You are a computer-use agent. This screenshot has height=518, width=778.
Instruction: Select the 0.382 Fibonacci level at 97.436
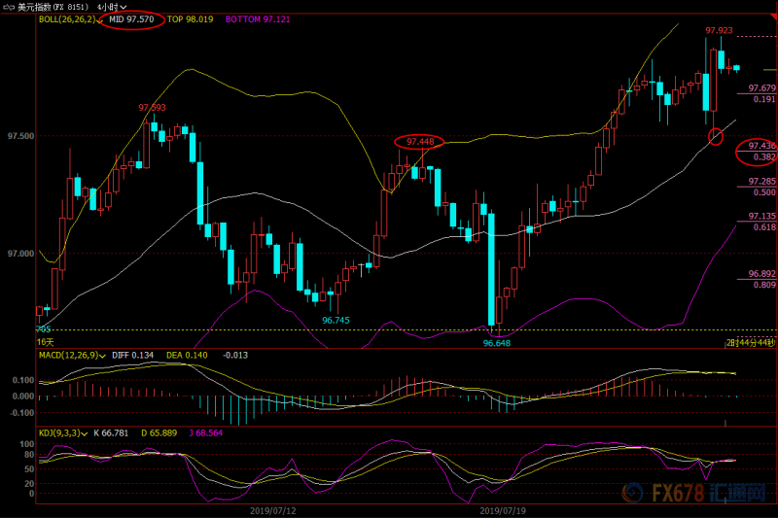click(x=764, y=157)
